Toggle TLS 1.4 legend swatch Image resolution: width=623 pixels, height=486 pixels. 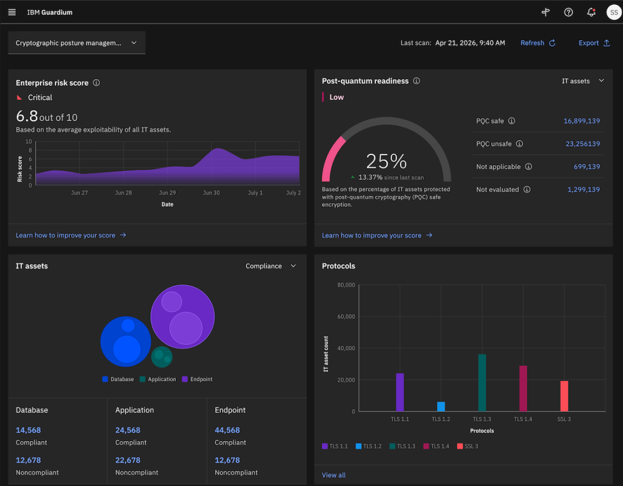(426, 446)
